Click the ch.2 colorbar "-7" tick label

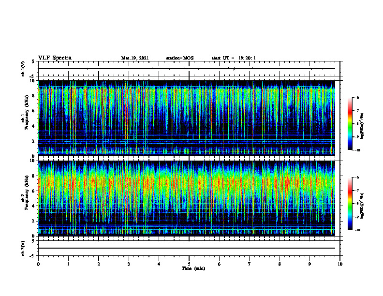(x=357, y=191)
